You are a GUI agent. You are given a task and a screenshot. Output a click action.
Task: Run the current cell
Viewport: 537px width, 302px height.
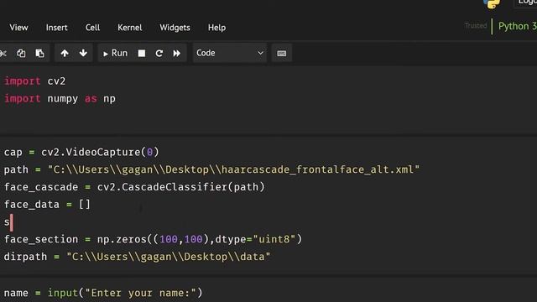pos(115,53)
